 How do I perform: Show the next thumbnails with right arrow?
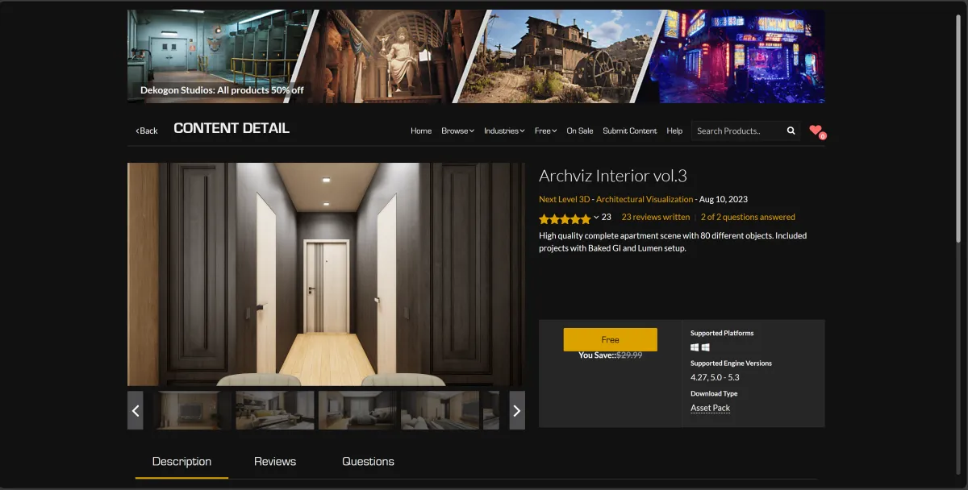[x=517, y=410]
